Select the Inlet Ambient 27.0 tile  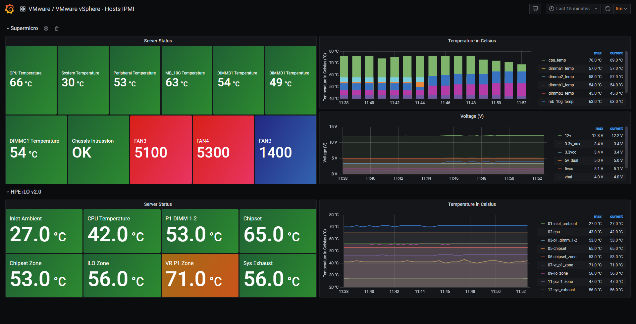pyautogui.click(x=44, y=231)
